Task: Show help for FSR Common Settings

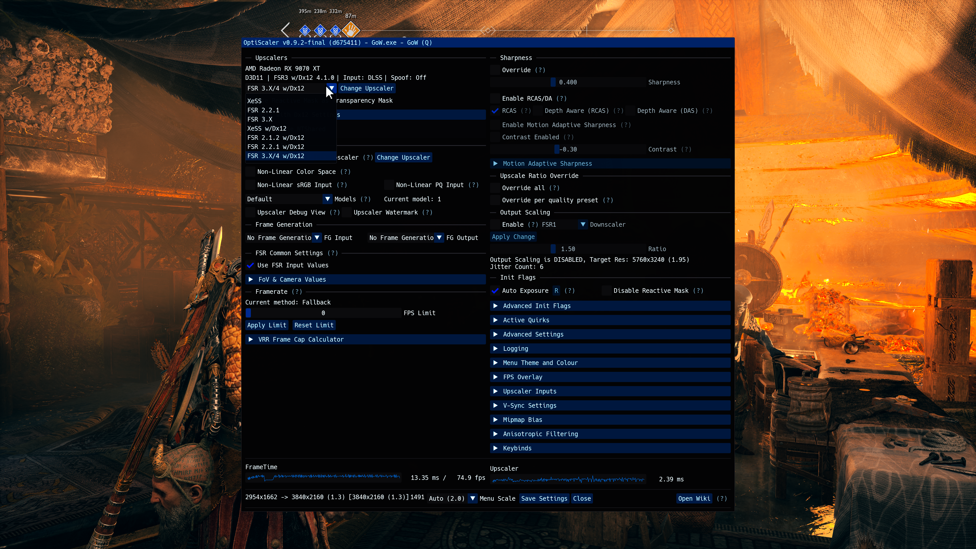Action: 332,253
